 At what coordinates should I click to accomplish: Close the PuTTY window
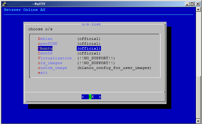[x=198, y=4]
